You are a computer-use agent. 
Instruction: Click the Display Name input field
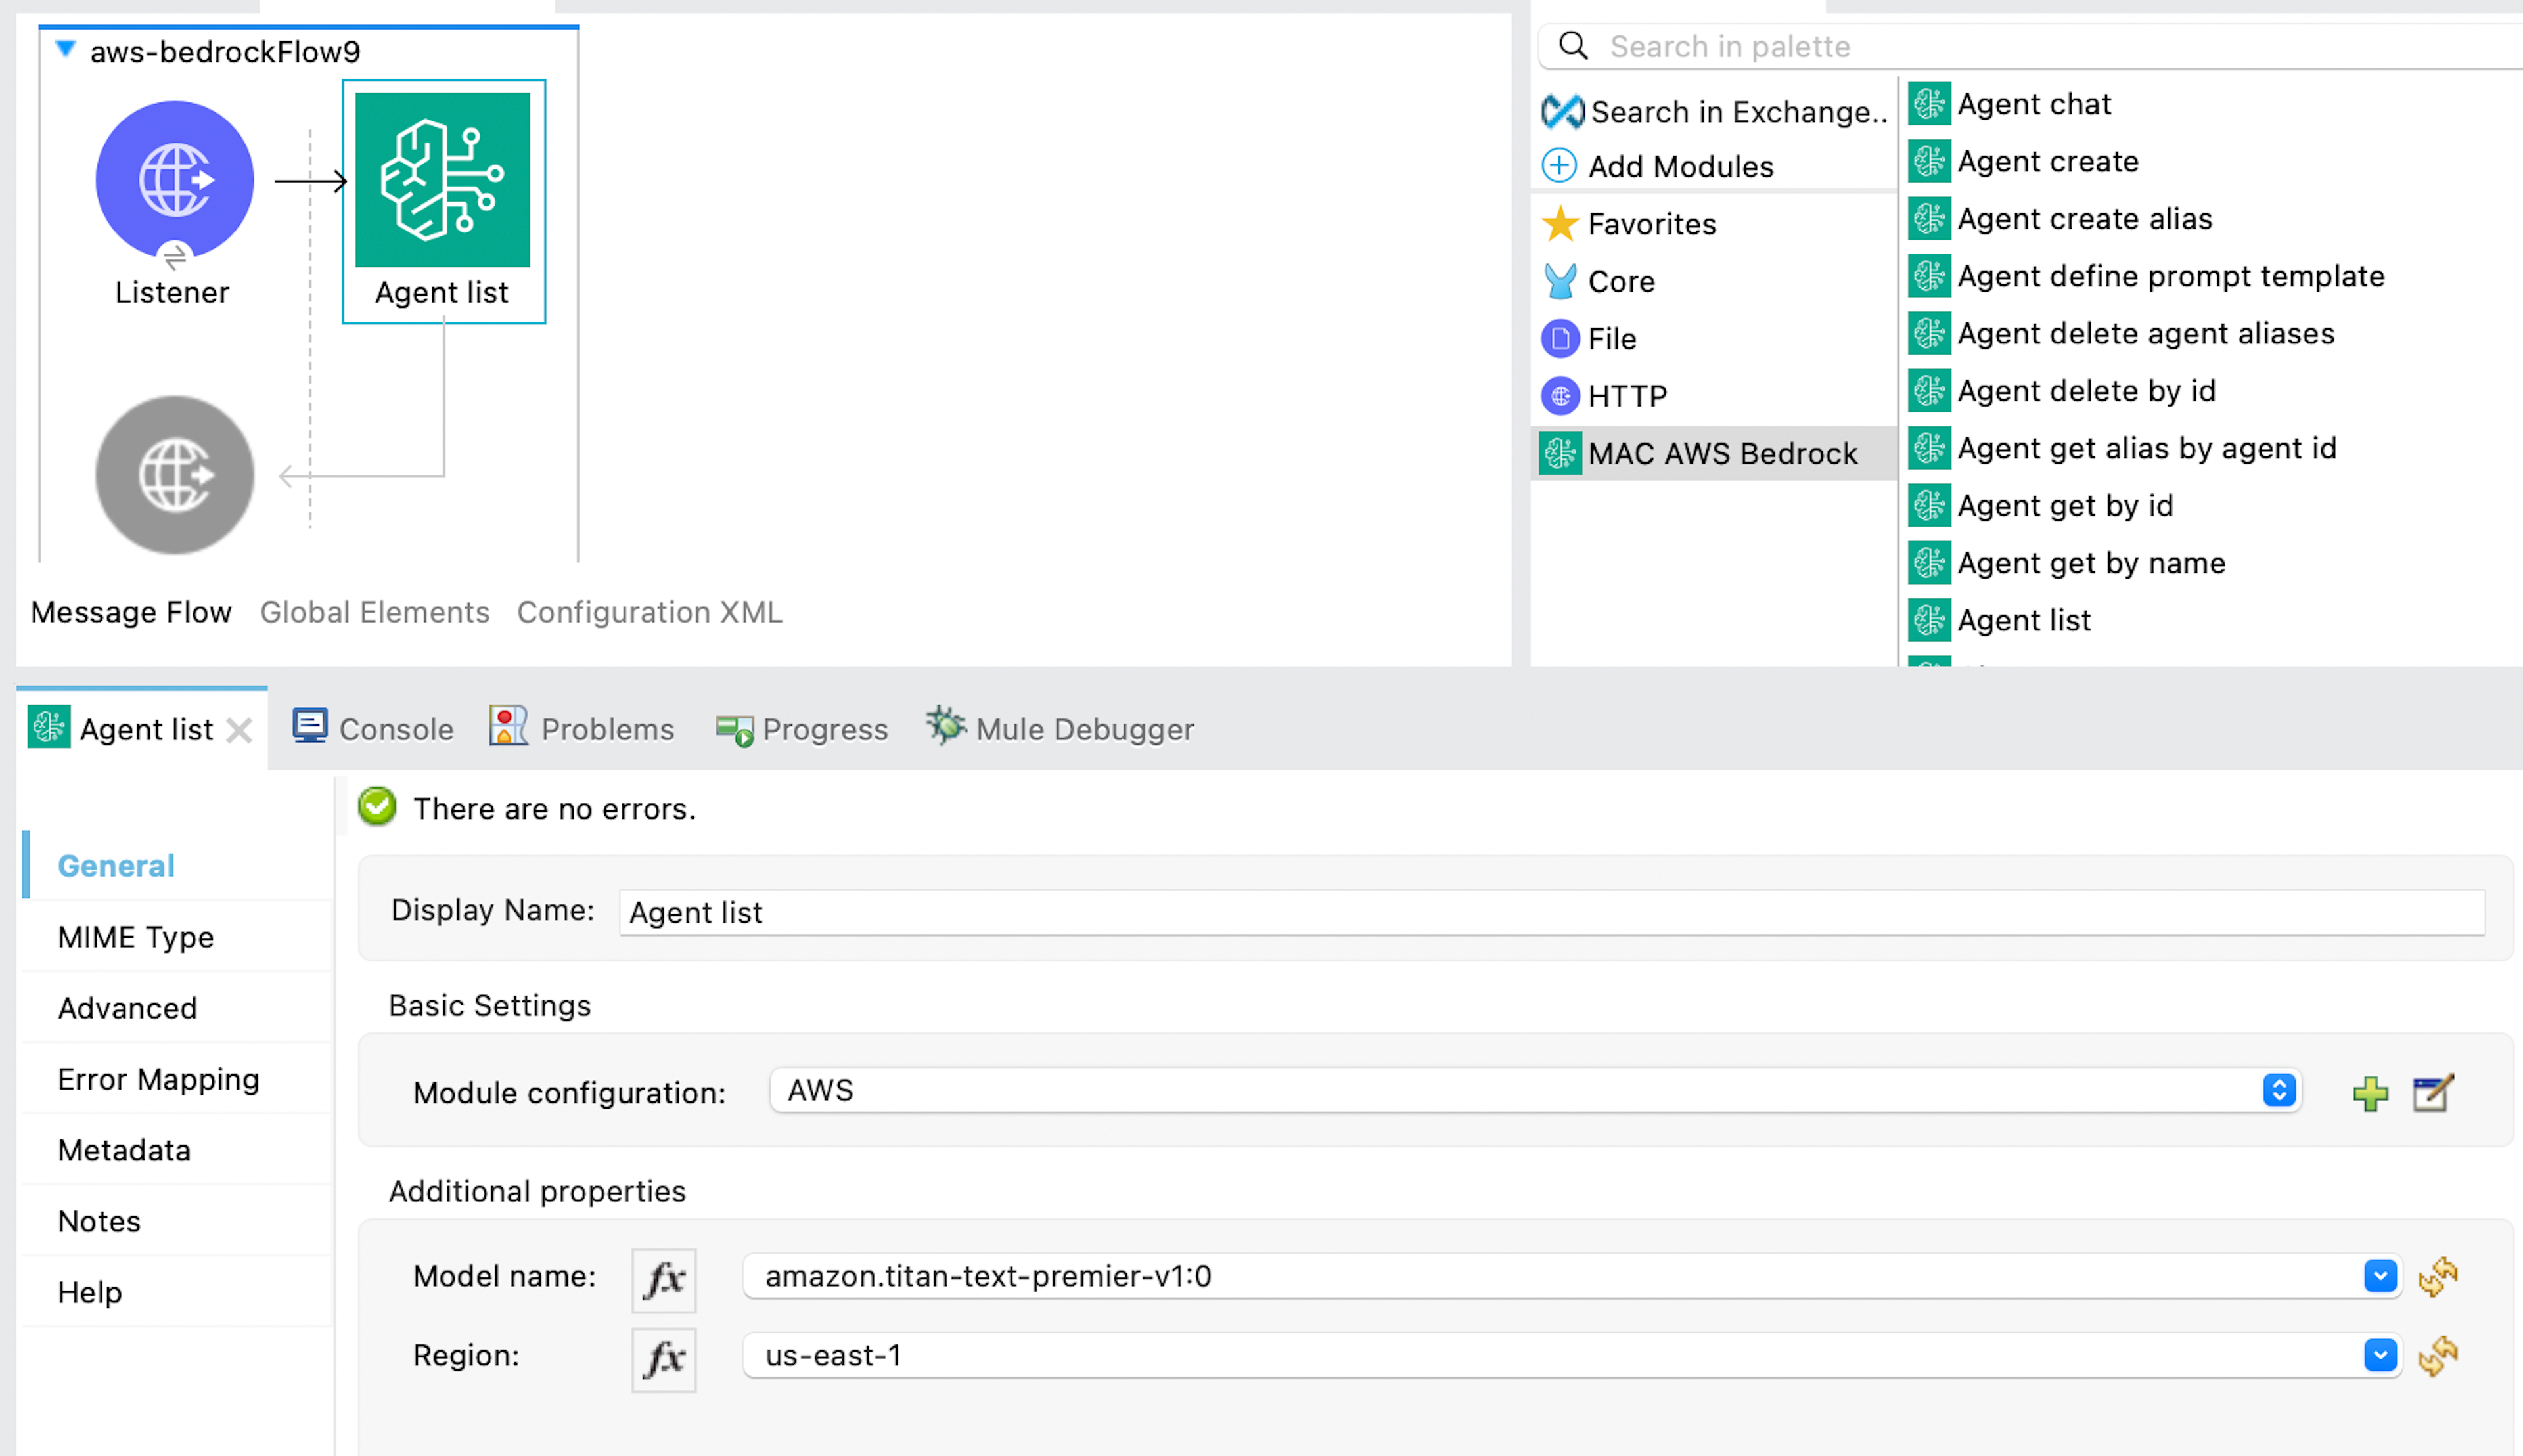click(1552, 912)
